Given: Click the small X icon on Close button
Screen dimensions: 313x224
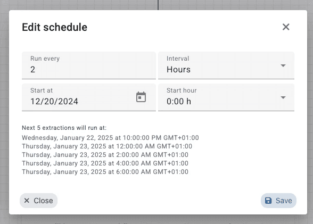Looking at the screenshot, I should click(27, 201).
